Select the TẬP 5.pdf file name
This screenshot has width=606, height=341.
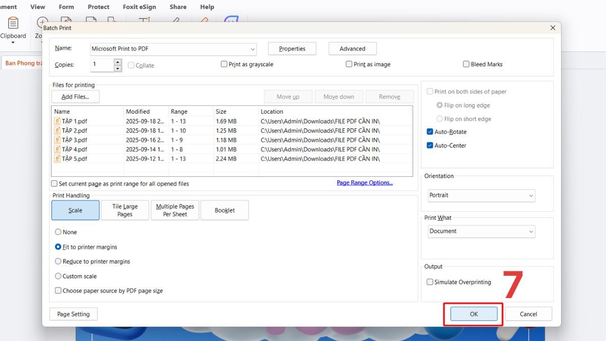(x=75, y=159)
